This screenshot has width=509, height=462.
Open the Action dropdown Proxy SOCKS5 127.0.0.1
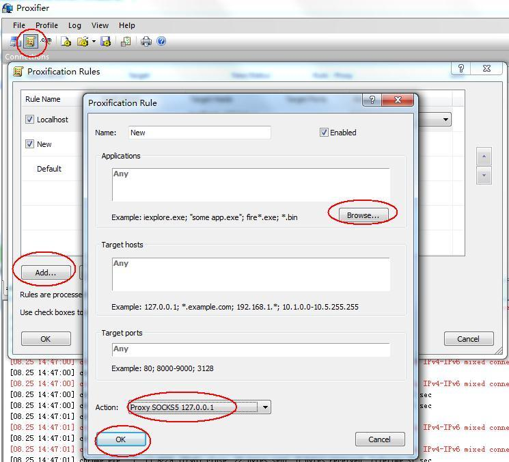[x=200, y=407]
